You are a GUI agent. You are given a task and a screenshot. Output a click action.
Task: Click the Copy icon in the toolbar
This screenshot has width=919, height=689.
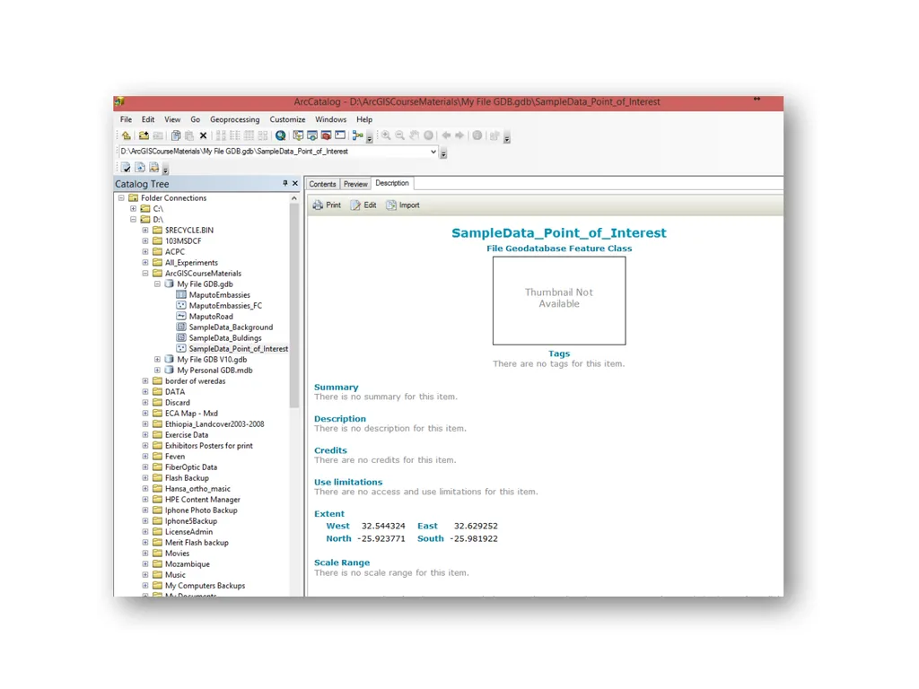(x=175, y=136)
